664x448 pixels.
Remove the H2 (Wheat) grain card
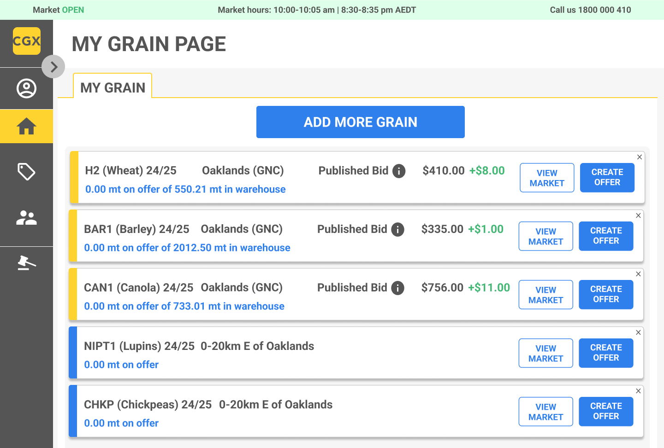(640, 157)
